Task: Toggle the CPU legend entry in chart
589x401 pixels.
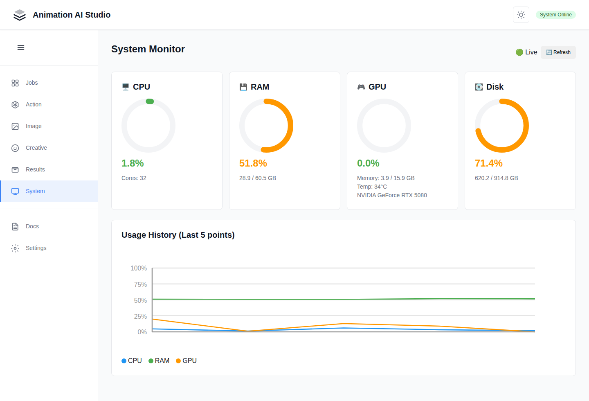Action: (132, 360)
